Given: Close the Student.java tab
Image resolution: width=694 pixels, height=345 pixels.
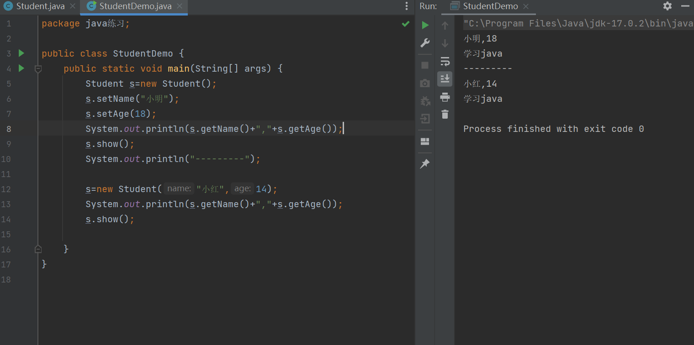Looking at the screenshot, I should 73,6.
